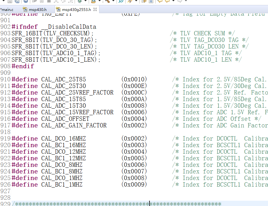Click line 902 #ifndef __DisableCalData
This screenshot has width=268, height=206.
coord(54,27)
